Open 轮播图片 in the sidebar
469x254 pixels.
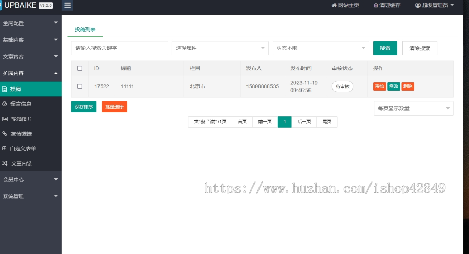click(x=31, y=119)
